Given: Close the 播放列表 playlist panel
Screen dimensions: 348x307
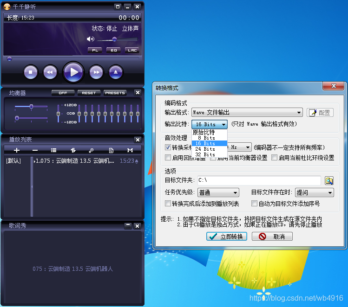Looking at the screenshot, I should click(138, 140).
